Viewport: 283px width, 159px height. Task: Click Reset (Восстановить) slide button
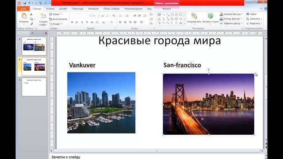tap(58, 19)
